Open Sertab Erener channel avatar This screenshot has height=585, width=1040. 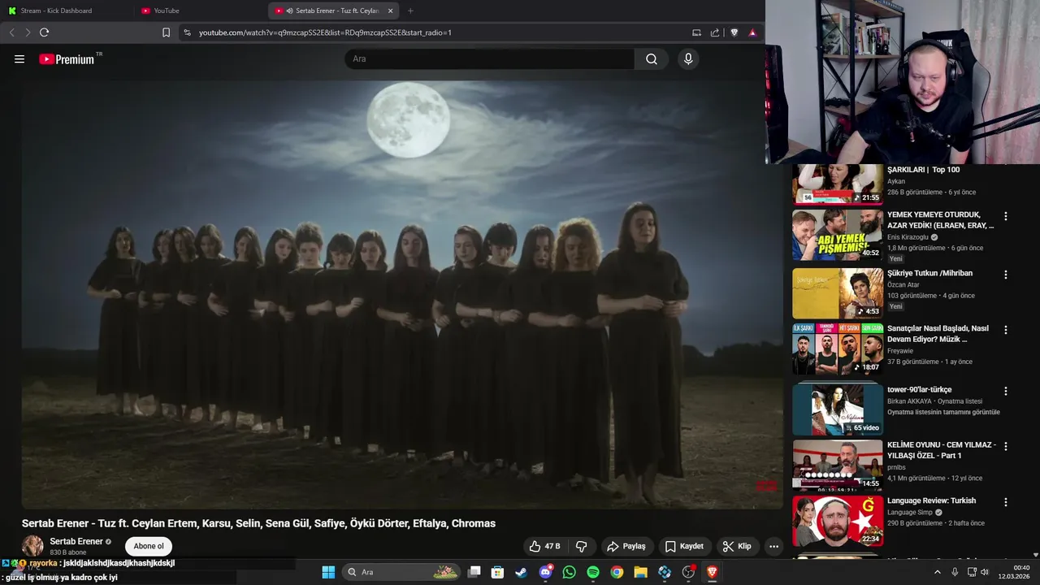click(x=32, y=546)
